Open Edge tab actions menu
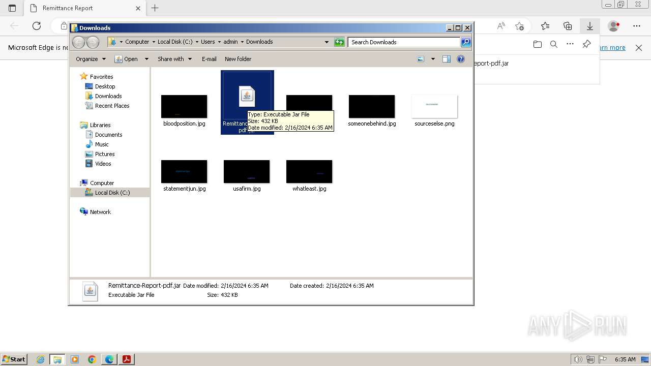Screen dimensions: 651x366 [12, 8]
